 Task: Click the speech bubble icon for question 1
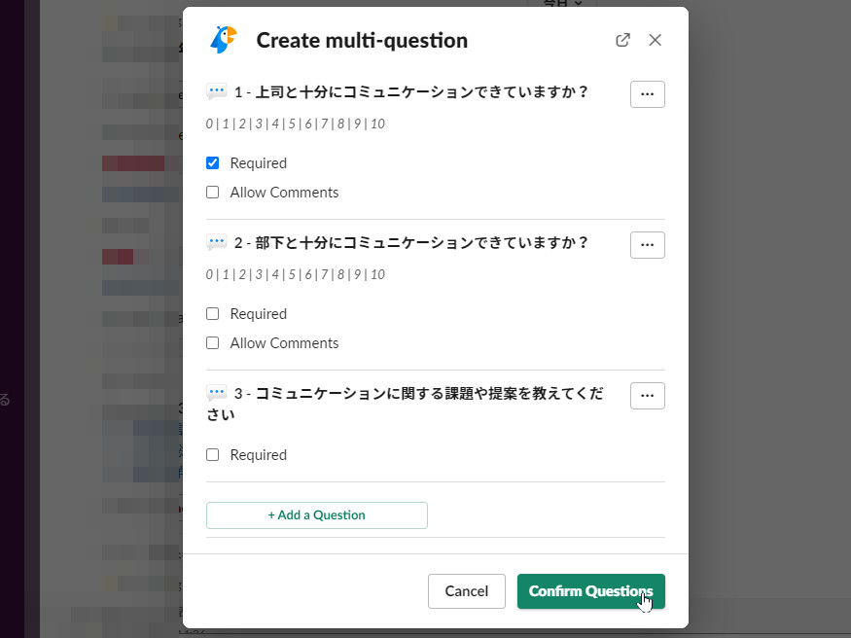tap(216, 92)
